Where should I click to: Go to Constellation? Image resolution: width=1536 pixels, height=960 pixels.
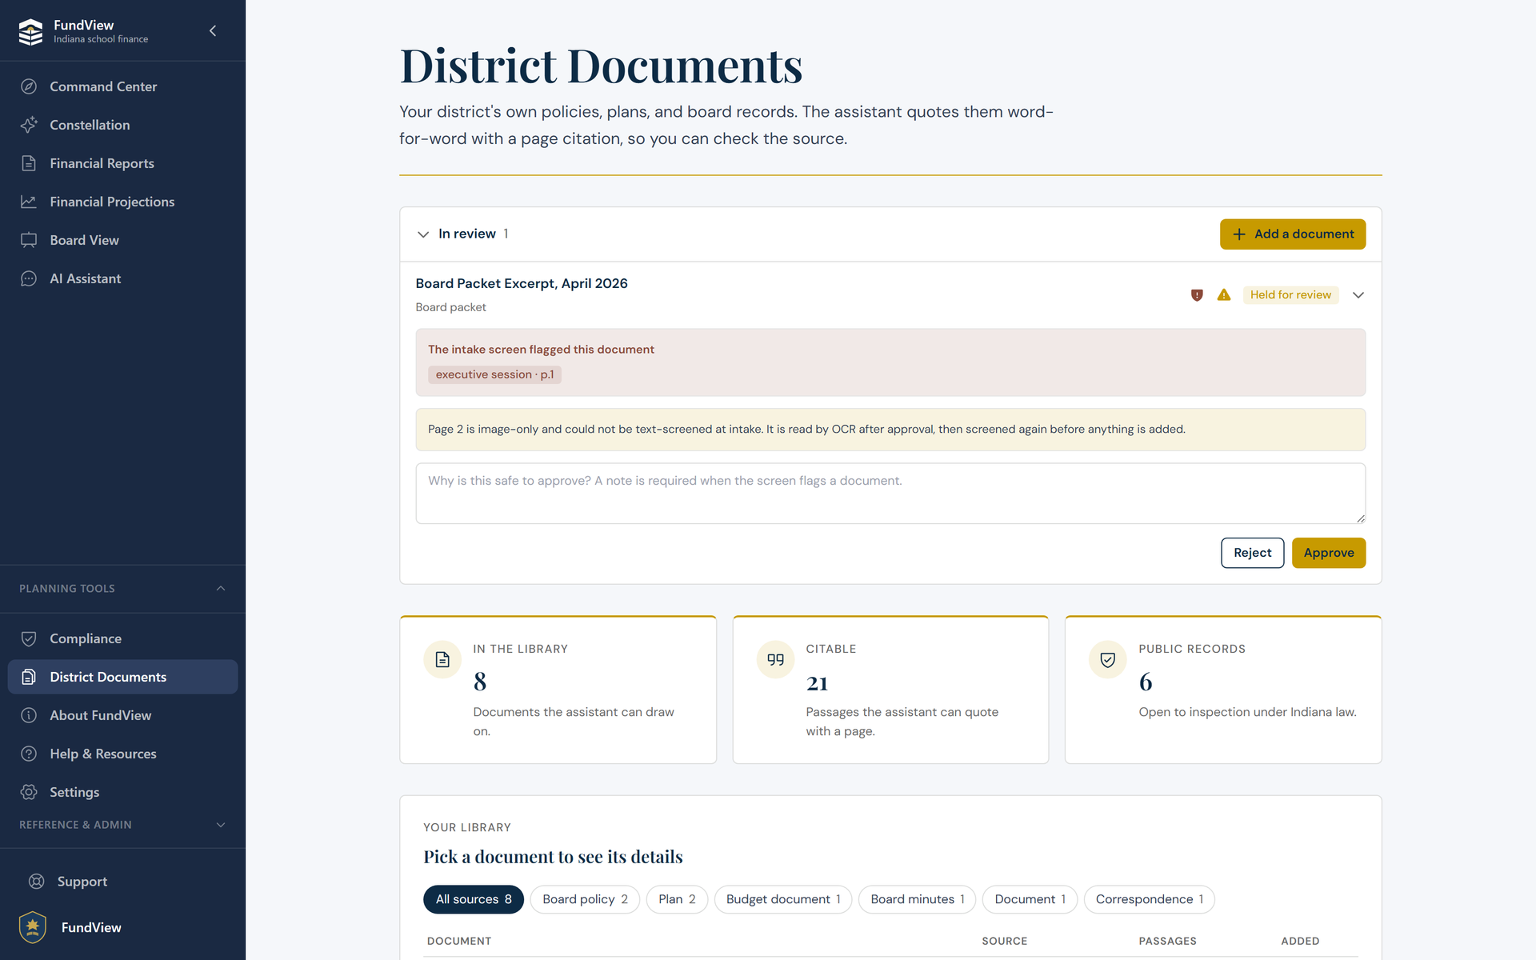tap(123, 125)
